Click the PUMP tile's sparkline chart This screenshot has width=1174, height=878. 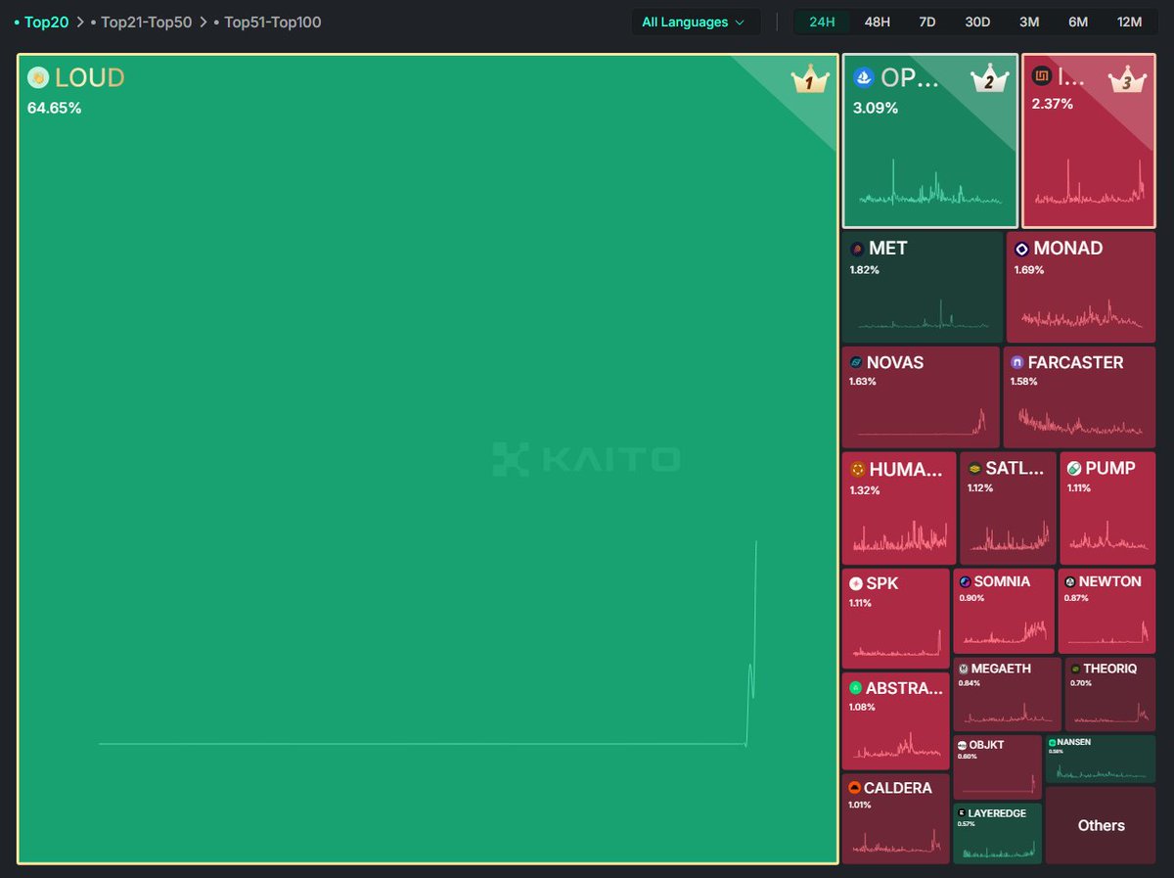[1107, 536]
